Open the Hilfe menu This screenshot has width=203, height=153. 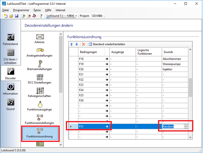[48, 10]
